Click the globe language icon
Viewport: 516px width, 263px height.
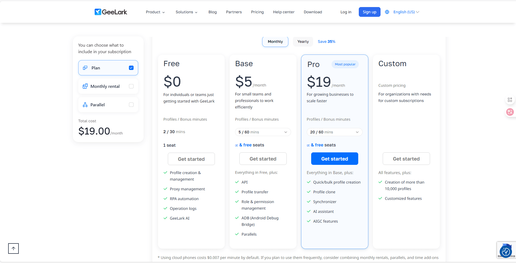387,12
